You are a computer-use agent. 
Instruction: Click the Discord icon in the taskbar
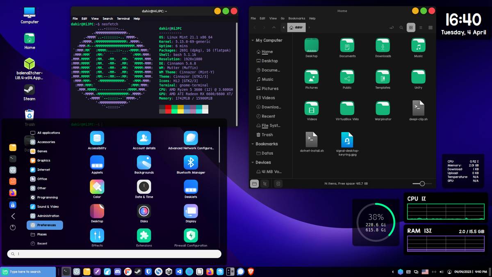(x=118, y=272)
